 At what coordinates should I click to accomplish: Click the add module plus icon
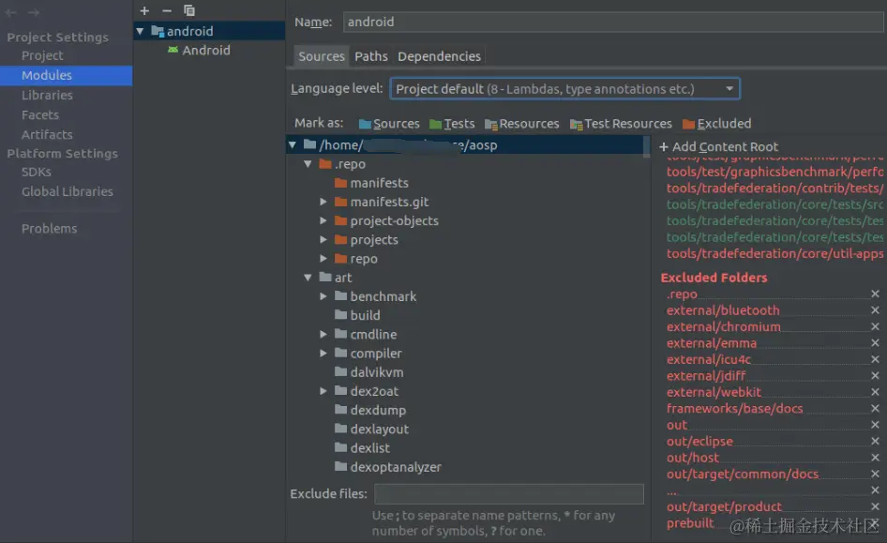point(144,10)
